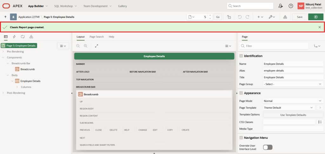Increment the page number stepper up
The image size is (325, 154).
tap(210, 15)
